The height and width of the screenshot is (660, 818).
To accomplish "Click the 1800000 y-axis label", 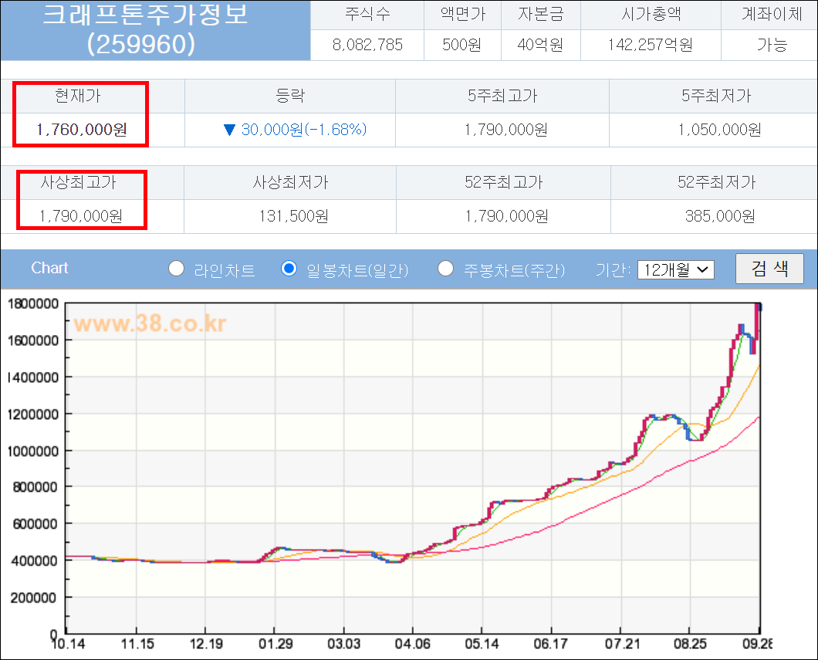I will 33,303.
